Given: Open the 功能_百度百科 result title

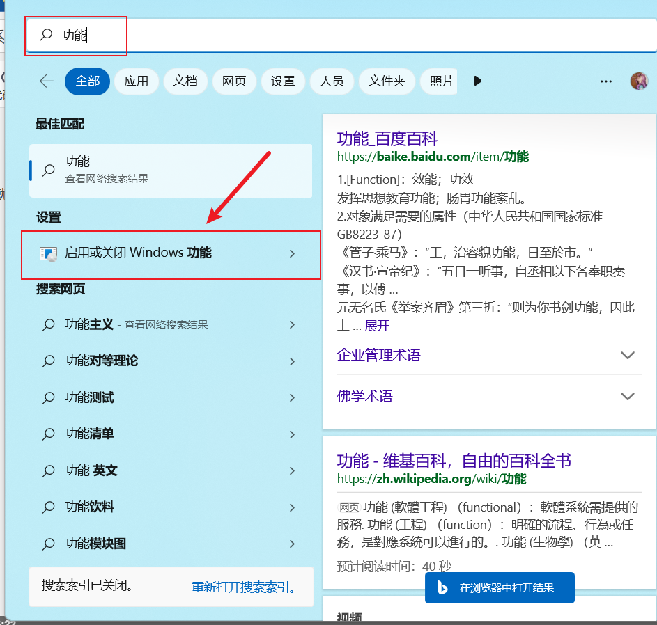Looking at the screenshot, I should click(387, 139).
